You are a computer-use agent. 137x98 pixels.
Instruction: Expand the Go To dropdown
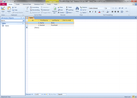pyautogui.click(x=84, y=10)
